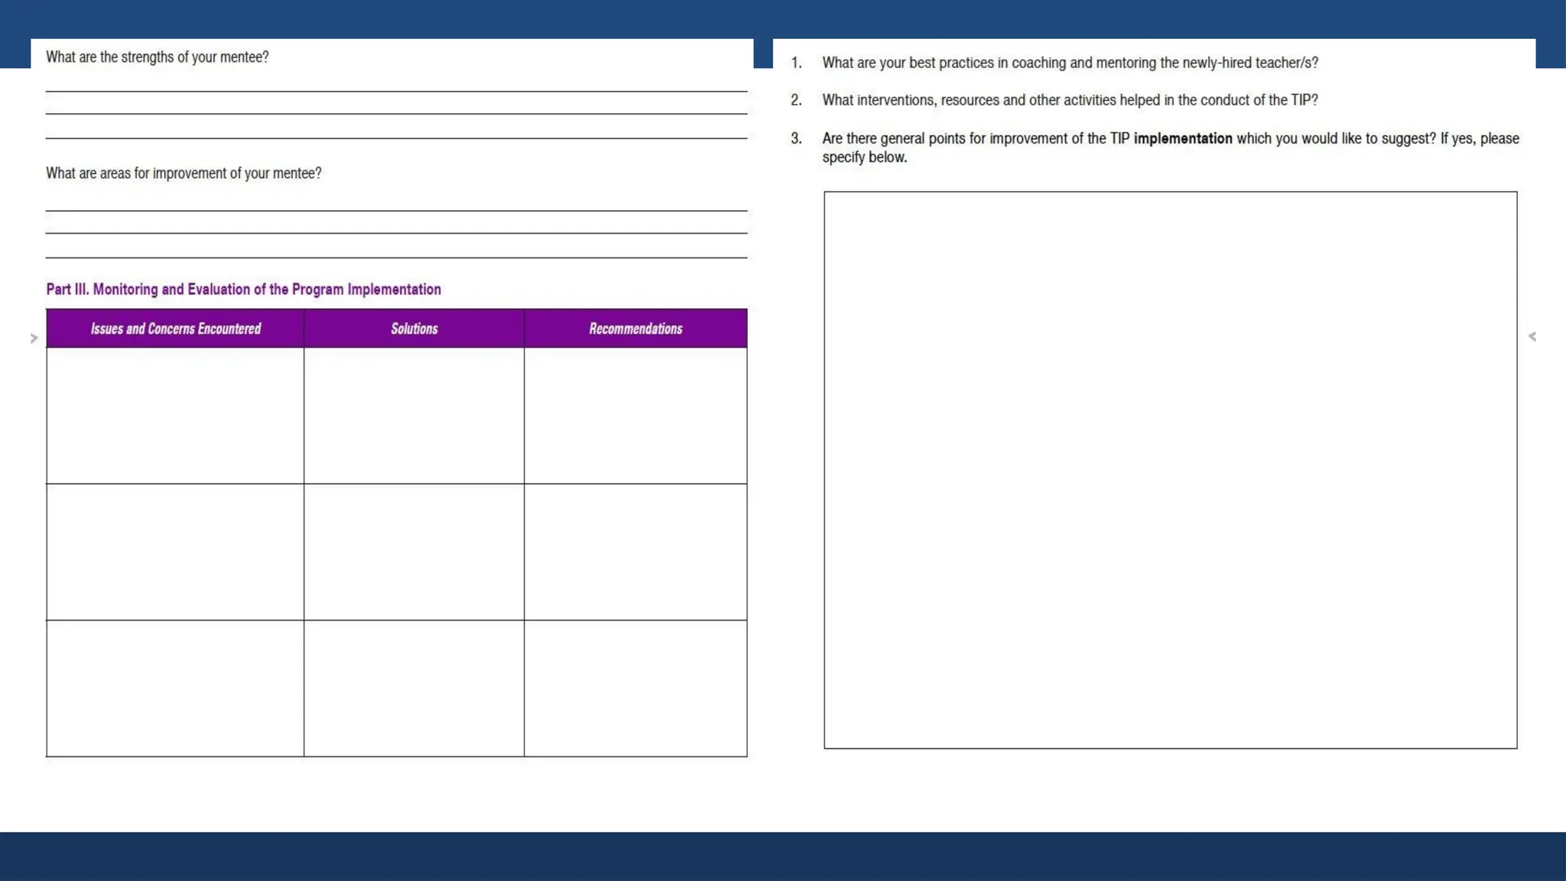Click the first row cell under Issues and Concerns
Image resolution: width=1566 pixels, height=881 pixels.
[x=175, y=416]
